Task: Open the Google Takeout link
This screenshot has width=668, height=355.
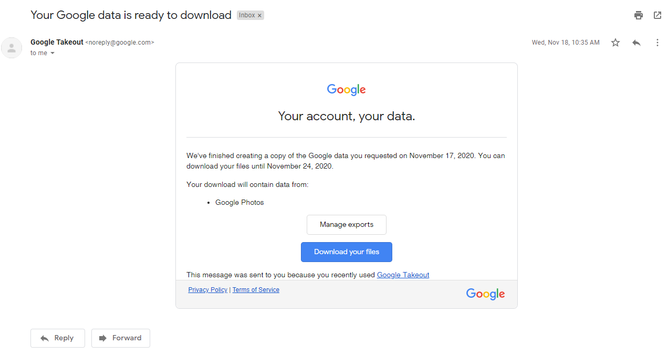Action: tap(403, 275)
